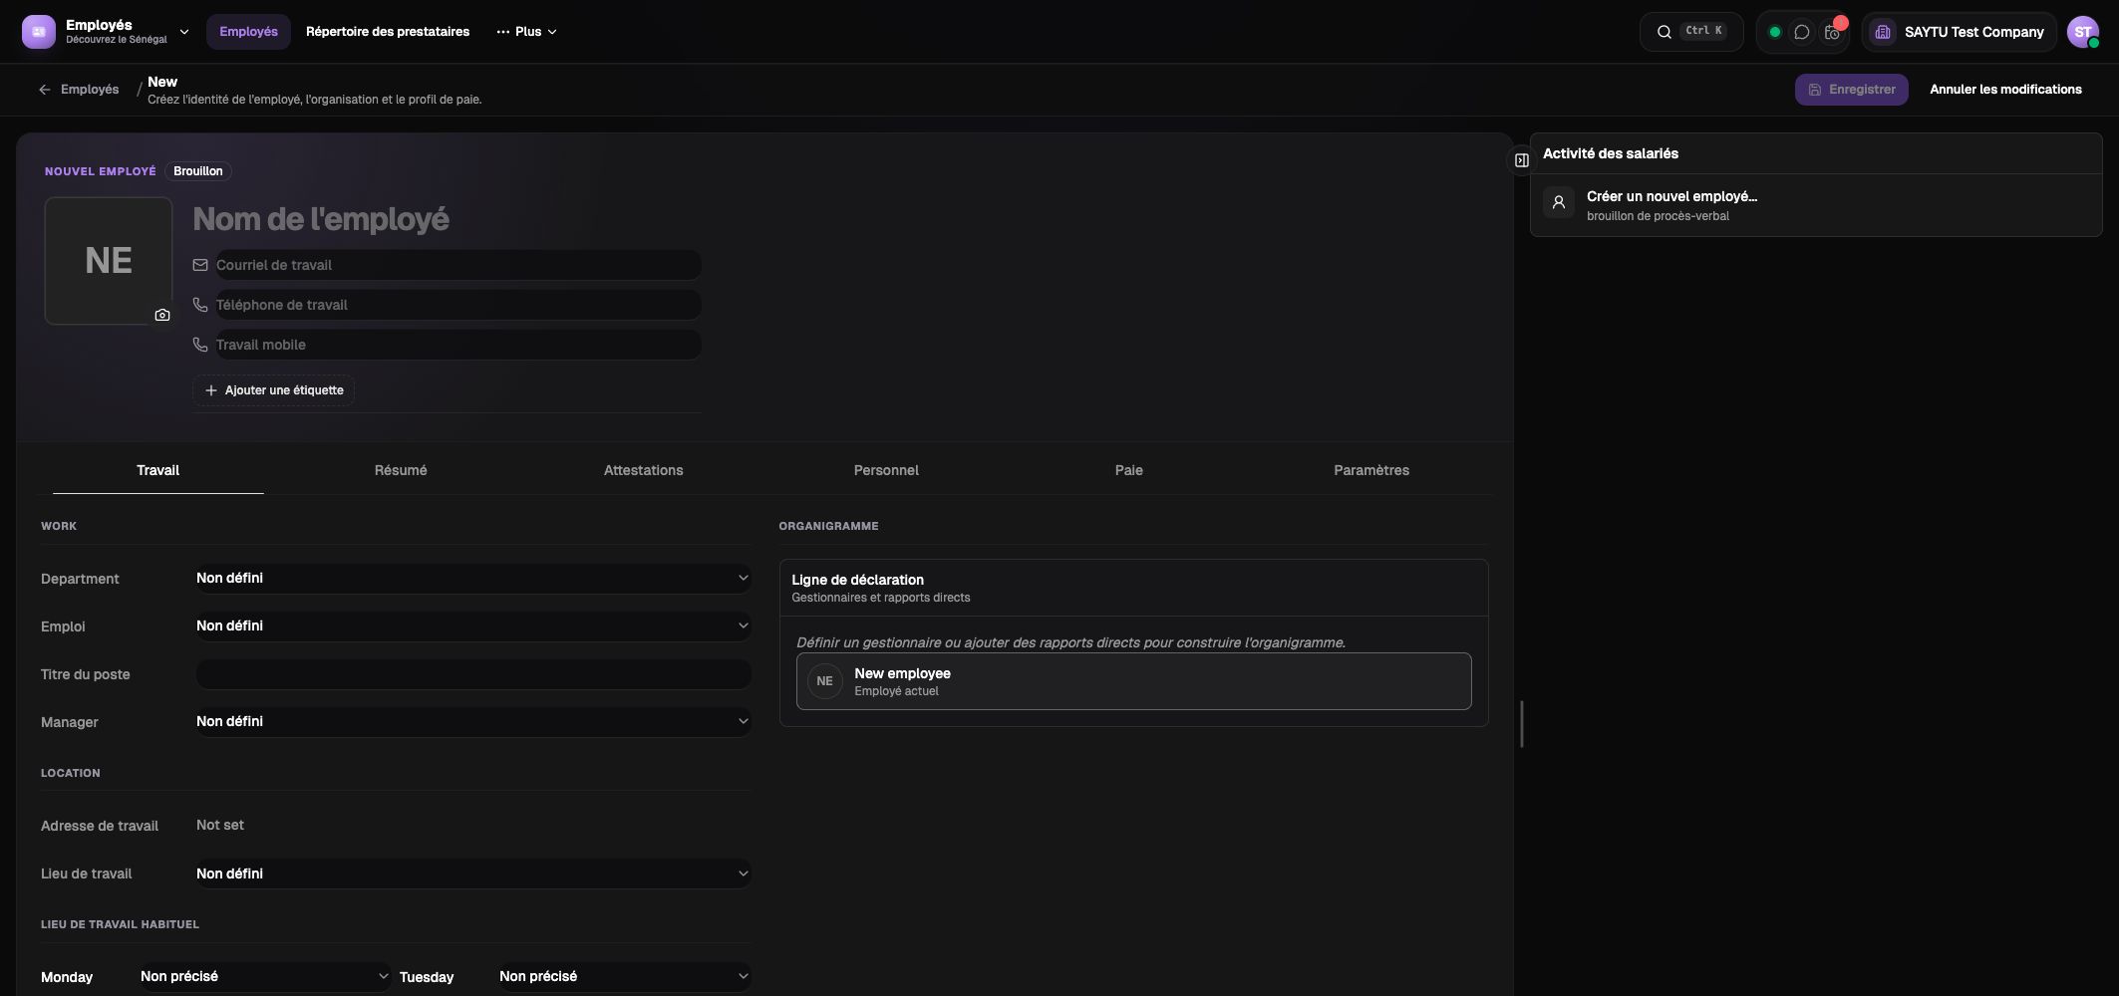Click the Brouillon status badge

198,171
